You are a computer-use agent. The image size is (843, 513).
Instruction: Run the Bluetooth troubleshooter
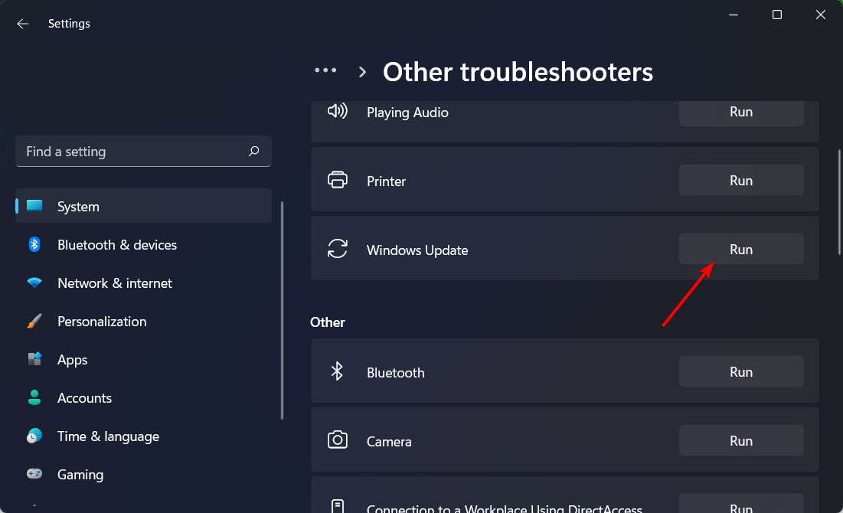coord(741,372)
